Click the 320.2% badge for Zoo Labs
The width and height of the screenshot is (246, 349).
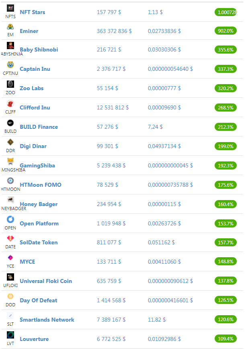pos(225,89)
